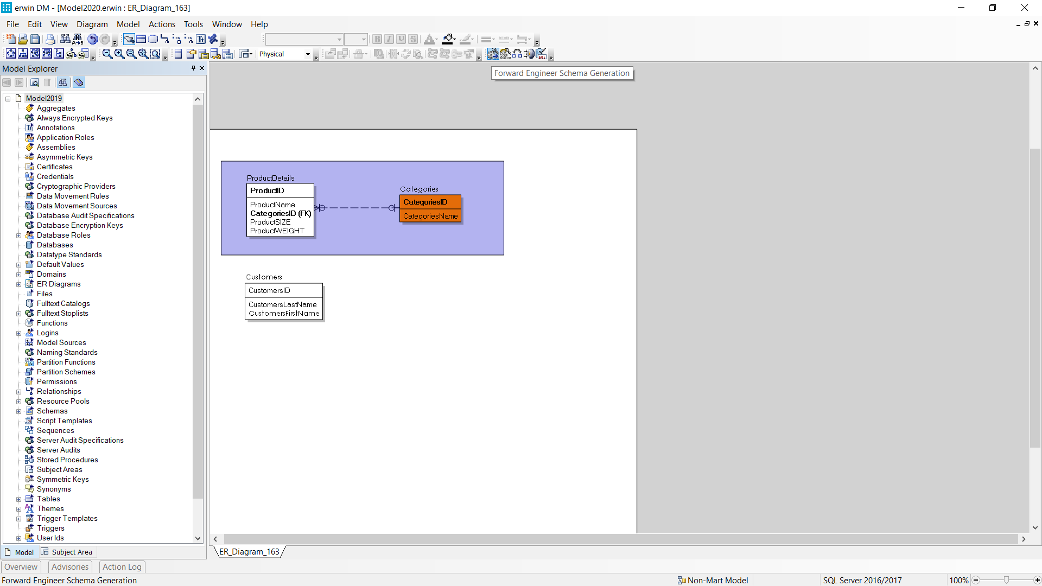Toggle the rightmost Model Explorer toolbar button

(79, 82)
